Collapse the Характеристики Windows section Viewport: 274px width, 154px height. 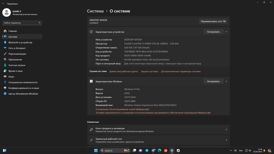[x=226, y=81]
